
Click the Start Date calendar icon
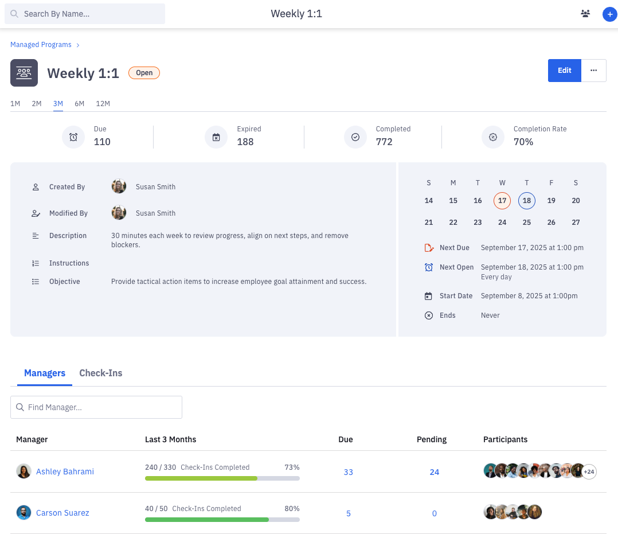(x=428, y=295)
